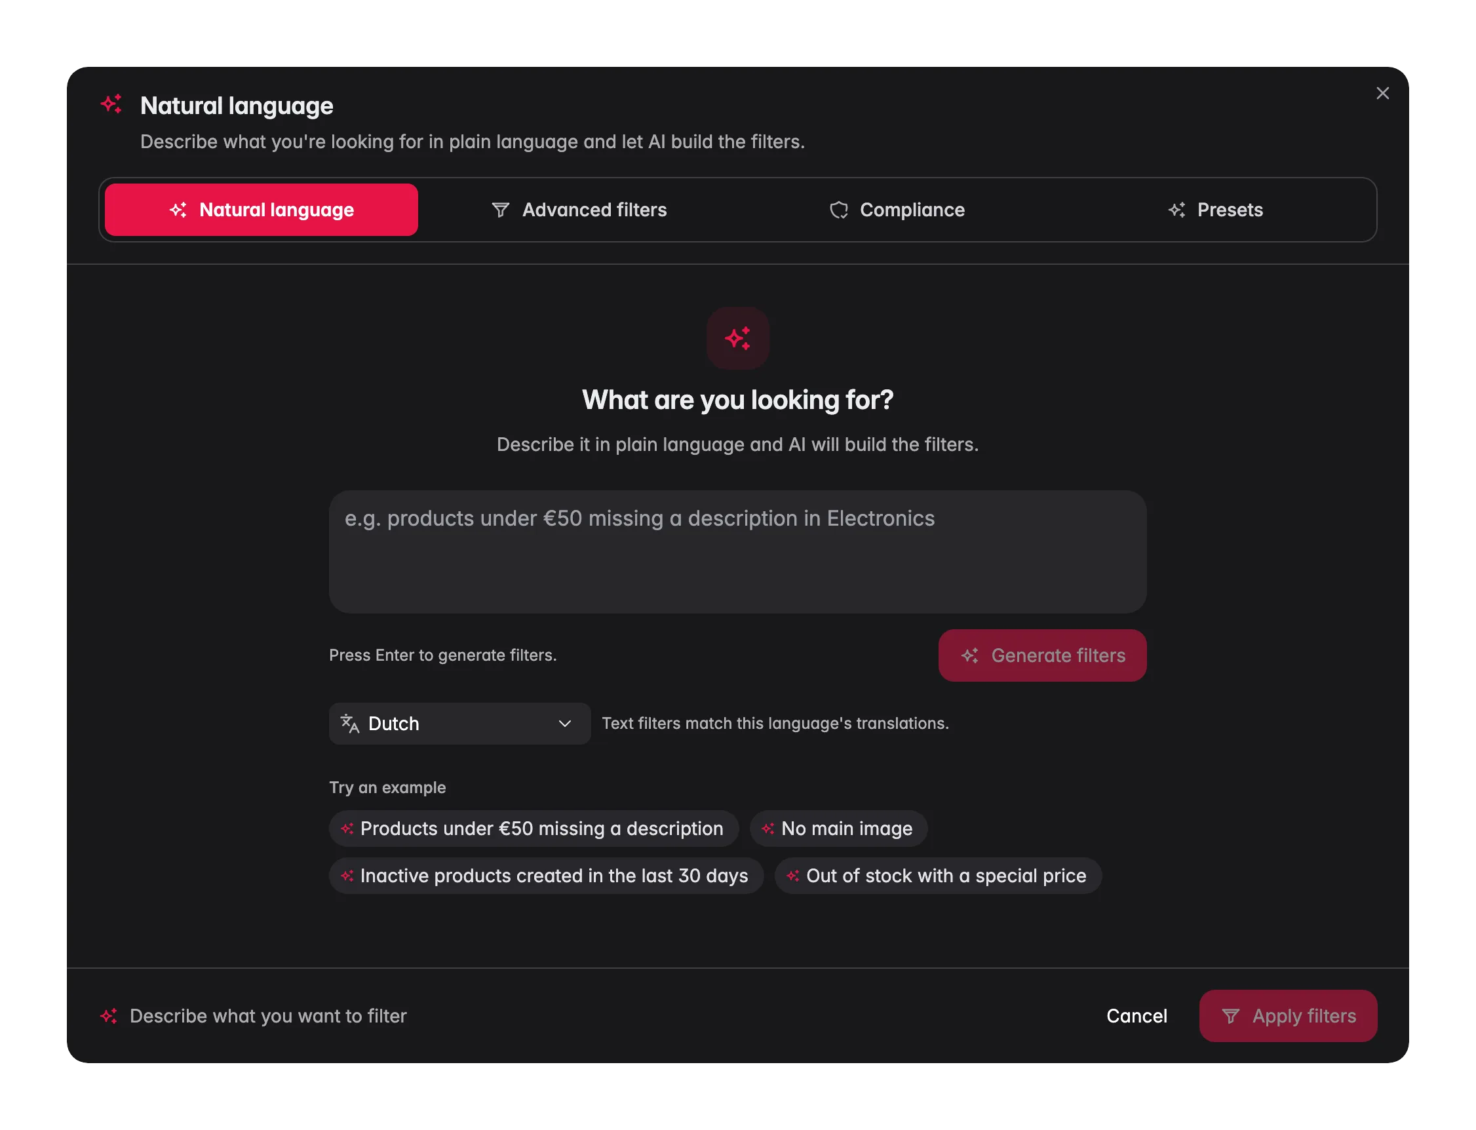Select 'Inactive products created in the last 30 days'
1476x1130 pixels.
pyautogui.click(x=546, y=876)
